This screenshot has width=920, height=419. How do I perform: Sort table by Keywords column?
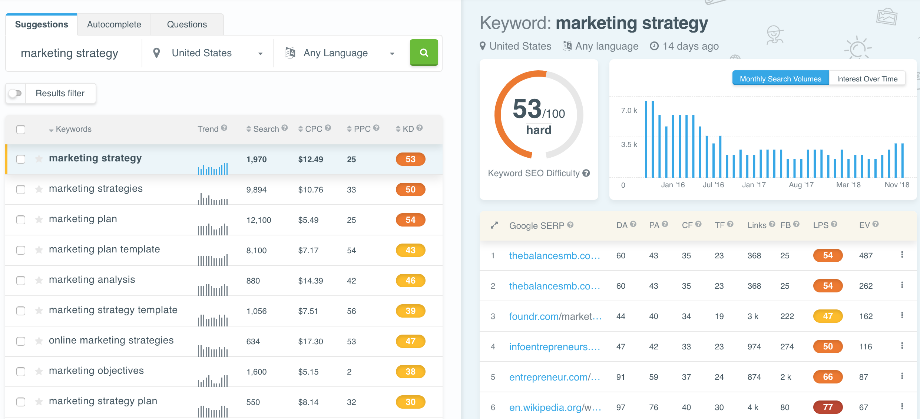(70, 129)
